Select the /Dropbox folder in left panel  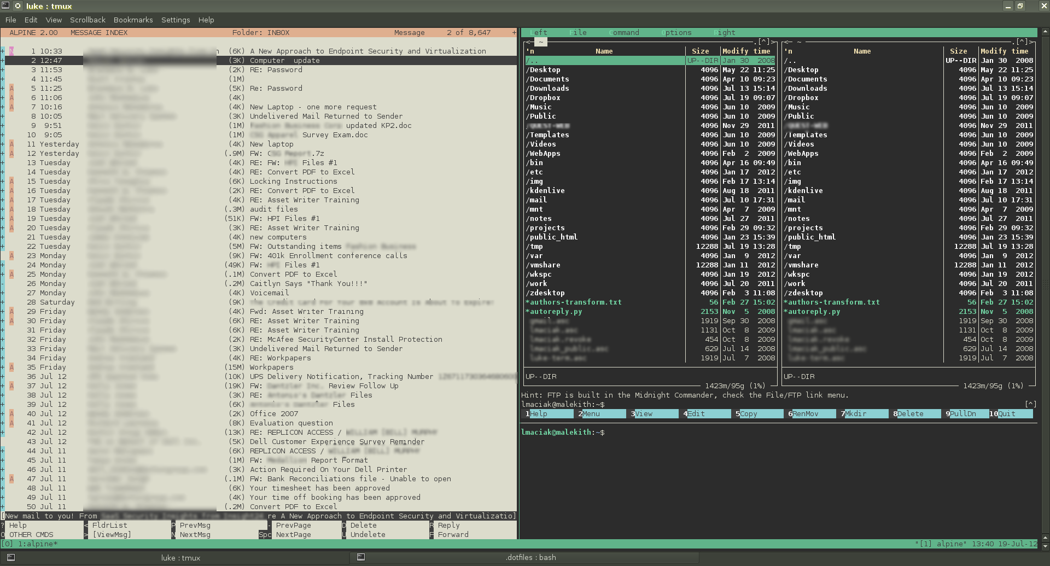pos(544,98)
